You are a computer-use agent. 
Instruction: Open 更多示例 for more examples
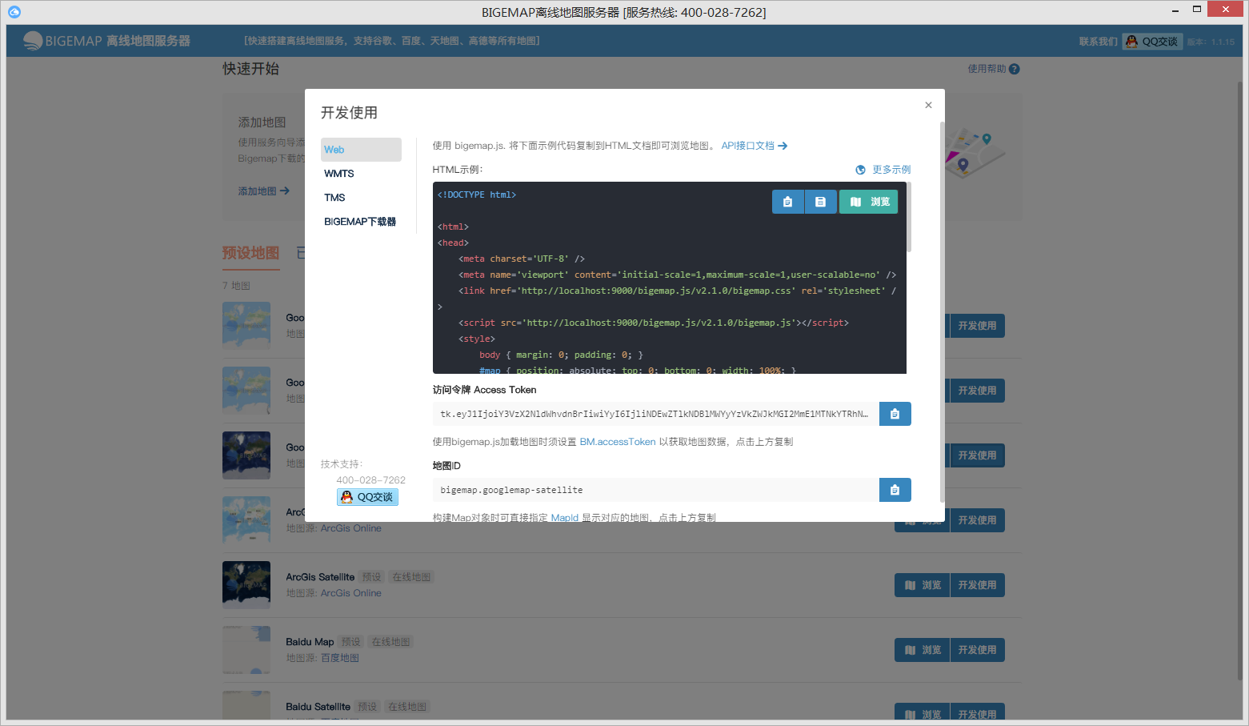883,170
